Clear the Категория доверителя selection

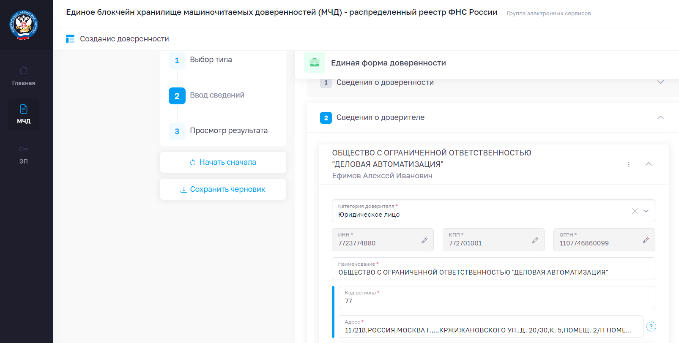click(635, 211)
